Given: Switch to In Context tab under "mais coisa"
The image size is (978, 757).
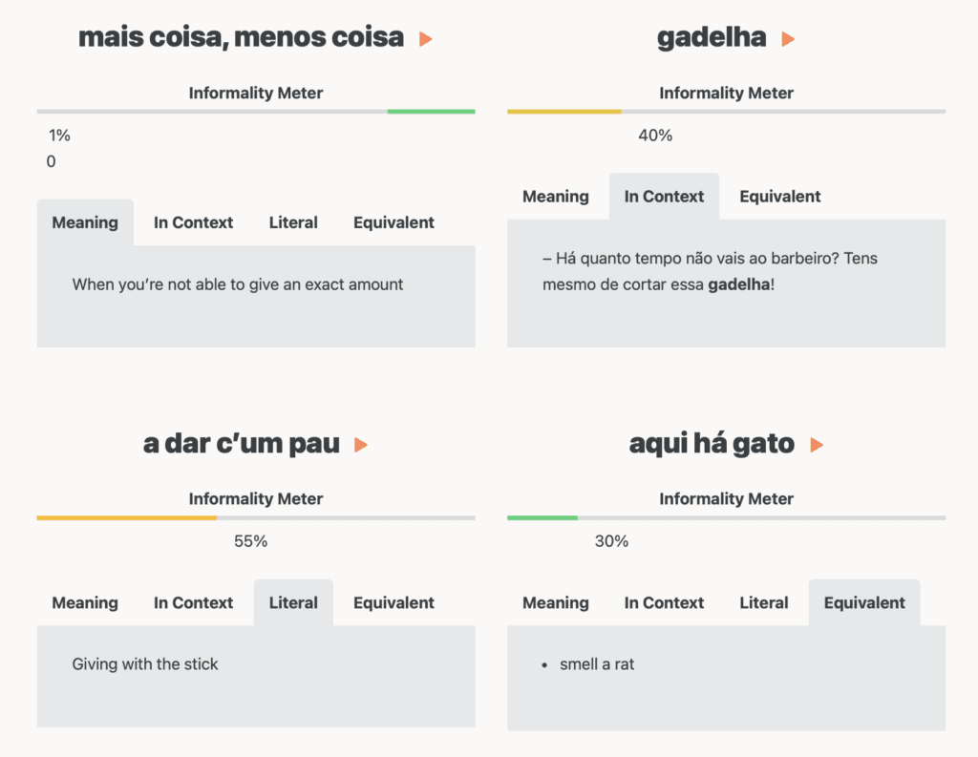Looking at the screenshot, I should tap(193, 222).
